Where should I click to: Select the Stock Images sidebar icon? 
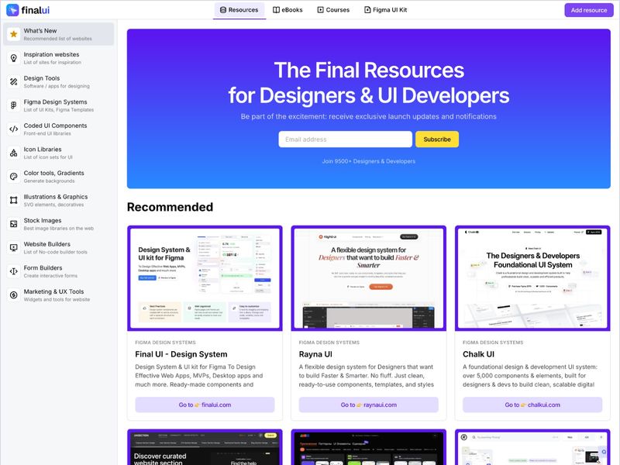14,223
